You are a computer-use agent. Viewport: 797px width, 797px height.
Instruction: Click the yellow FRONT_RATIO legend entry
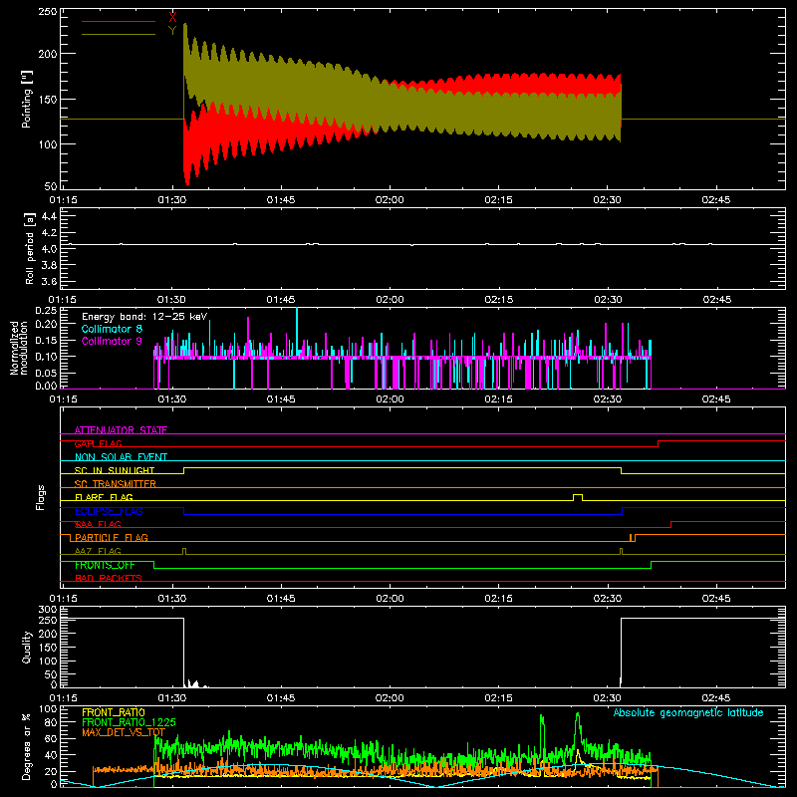coord(114,712)
